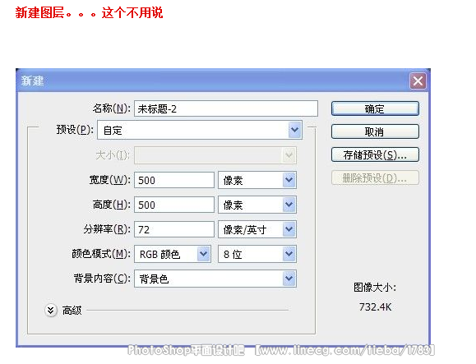Open the 宽度 unit dropdown
The width and height of the screenshot is (476, 364).
click(x=257, y=180)
